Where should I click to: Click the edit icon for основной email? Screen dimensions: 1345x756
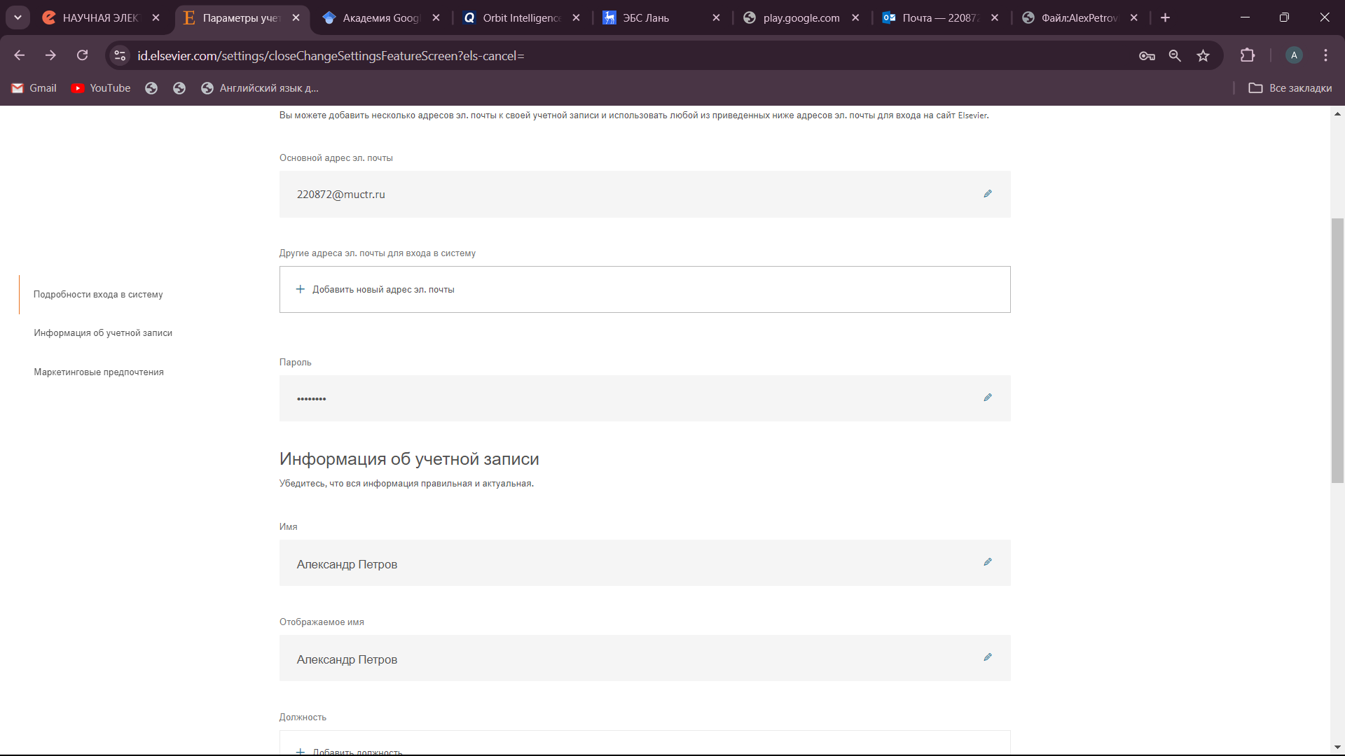coord(988,193)
